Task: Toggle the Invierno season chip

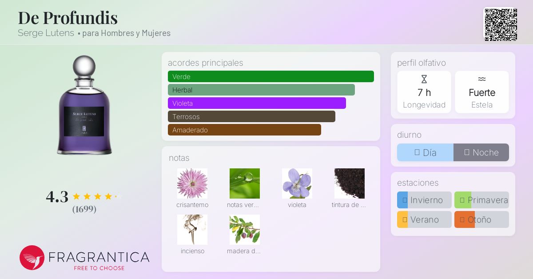Action: coord(424,200)
